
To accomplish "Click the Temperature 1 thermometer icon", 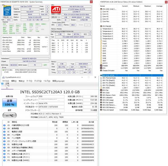I will click(101, 29).
